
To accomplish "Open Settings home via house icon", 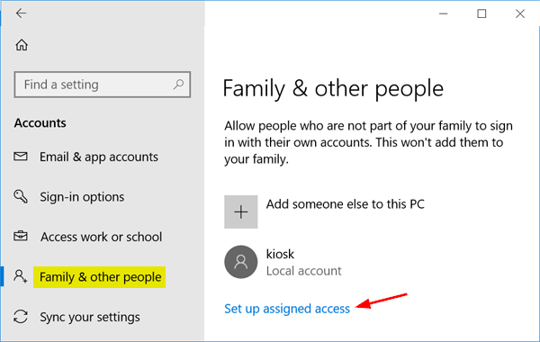I will point(22,45).
